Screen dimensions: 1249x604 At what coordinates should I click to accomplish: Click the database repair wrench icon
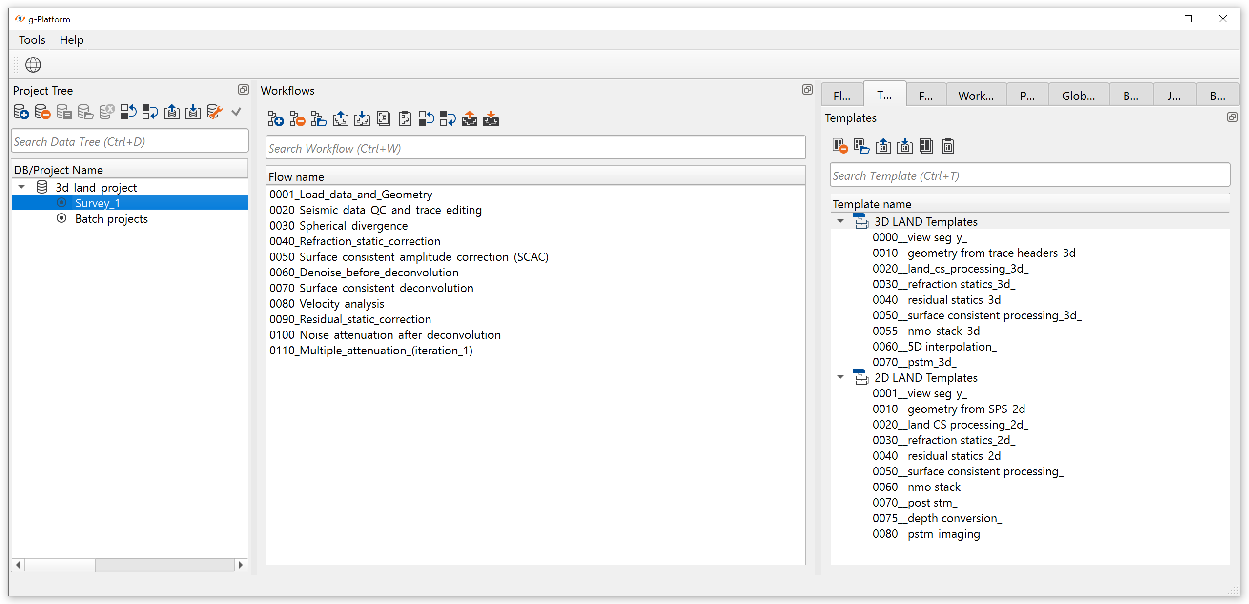coord(214,112)
